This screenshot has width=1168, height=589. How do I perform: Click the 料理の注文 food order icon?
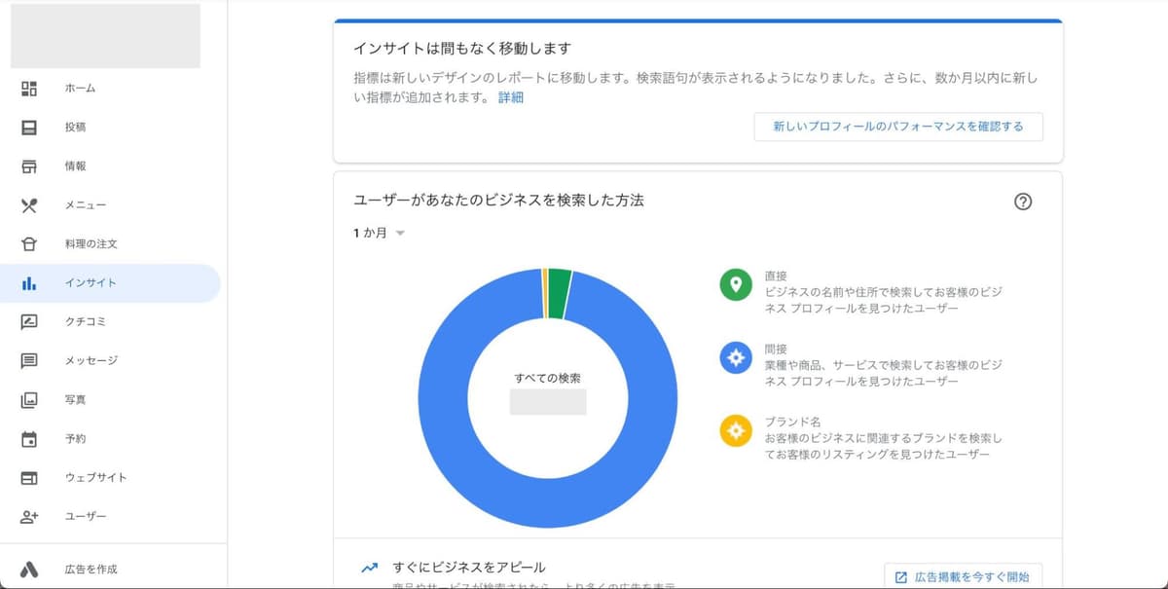tap(29, 244)
